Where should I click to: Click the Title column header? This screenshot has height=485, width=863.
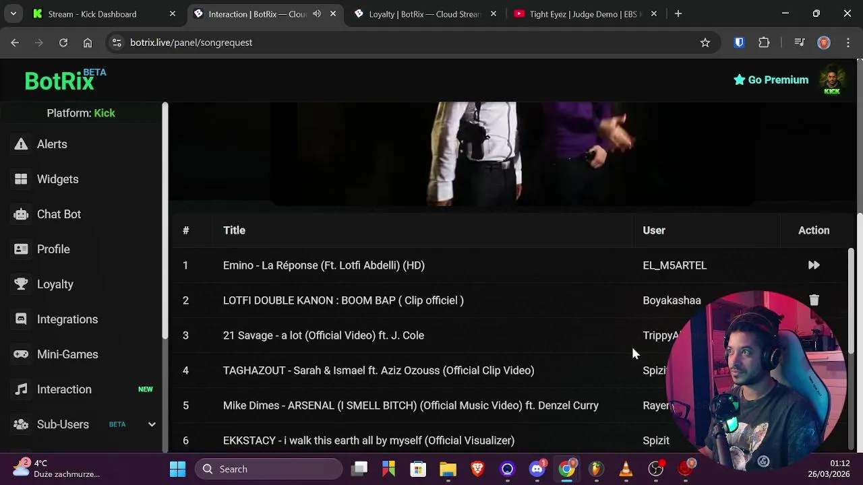(x=234, y=230)
